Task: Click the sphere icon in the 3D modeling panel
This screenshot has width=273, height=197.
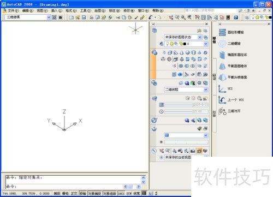Action: [x=187, y=52]
